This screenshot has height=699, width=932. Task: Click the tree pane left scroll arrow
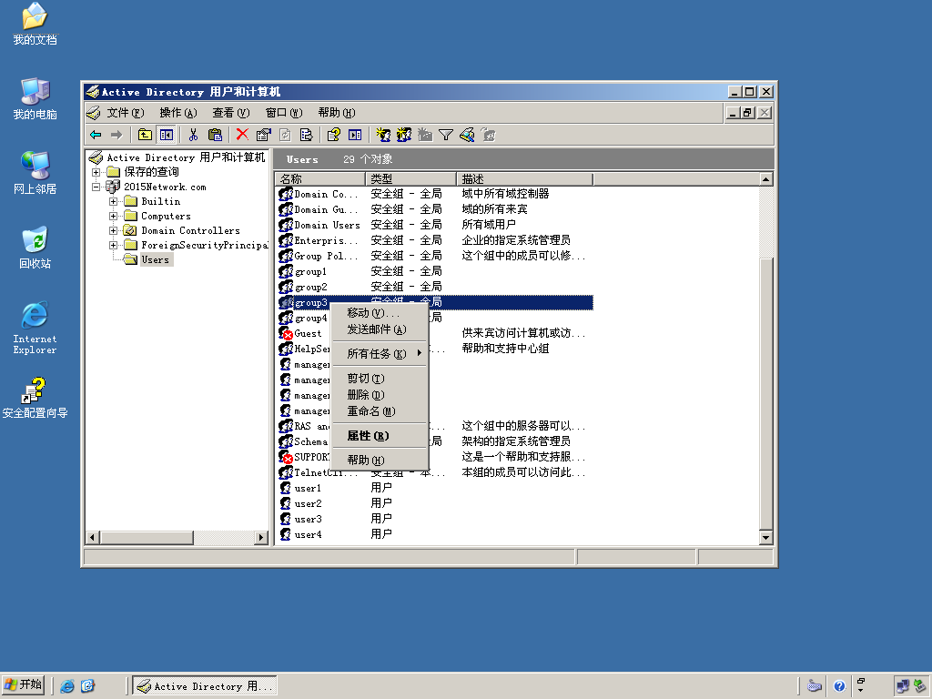point(92,537)
